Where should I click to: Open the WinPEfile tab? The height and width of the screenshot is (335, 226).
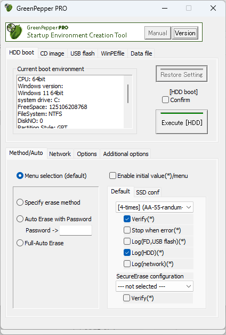(x=112, y=53)
